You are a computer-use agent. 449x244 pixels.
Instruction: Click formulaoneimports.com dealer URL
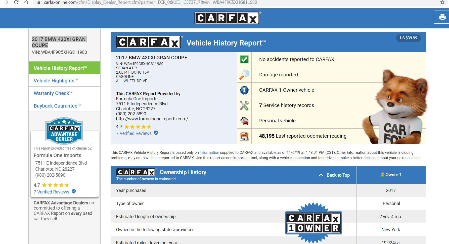(x=152, y=119)
